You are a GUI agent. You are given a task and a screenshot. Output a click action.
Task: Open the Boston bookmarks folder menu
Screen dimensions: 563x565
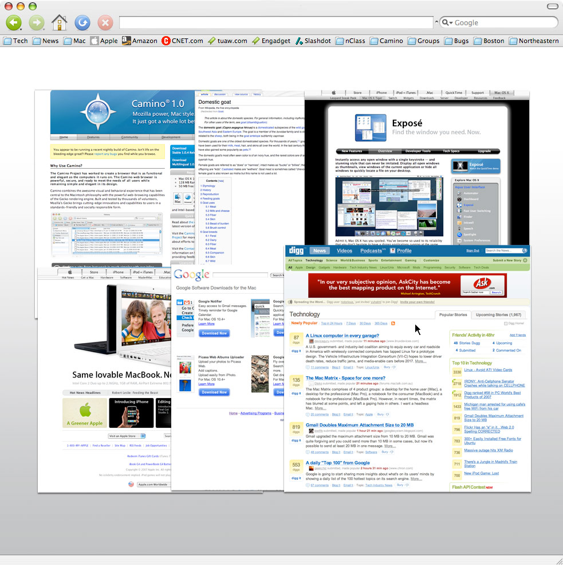pyautogui.click(x=489, y=41)
